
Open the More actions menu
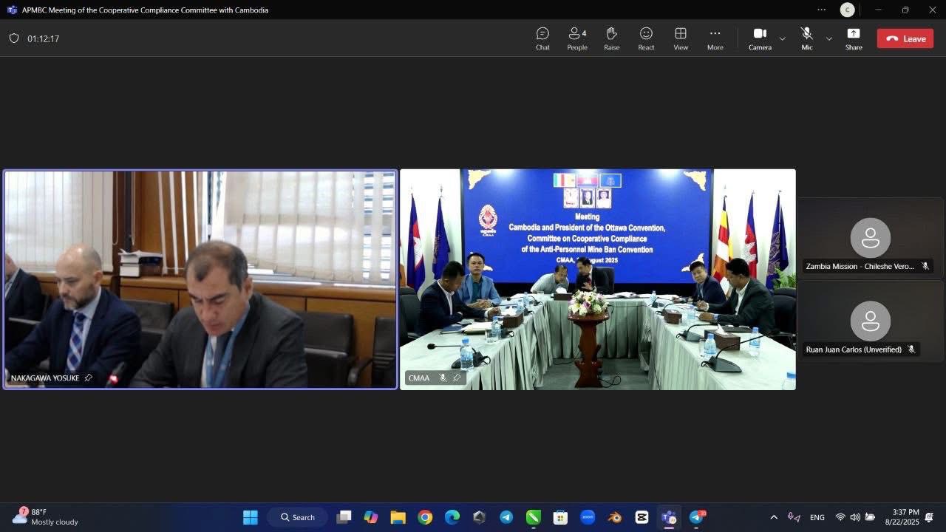point(715,38)
